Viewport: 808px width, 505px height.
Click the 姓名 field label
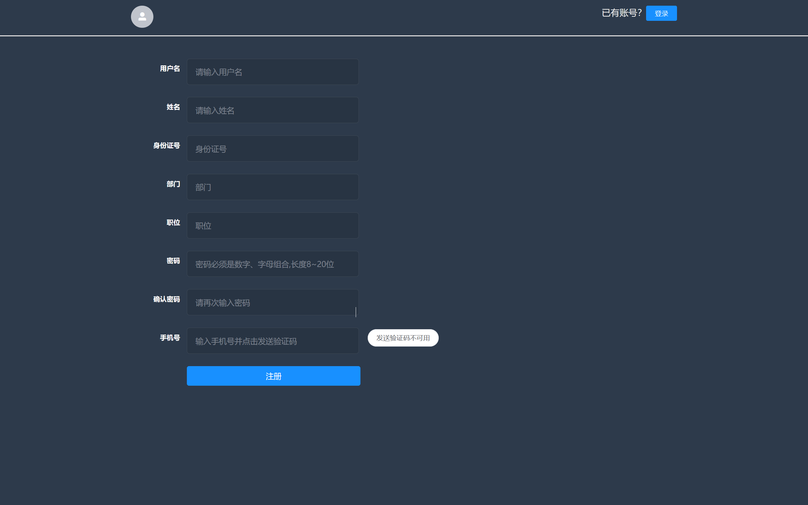click(173, 107)
